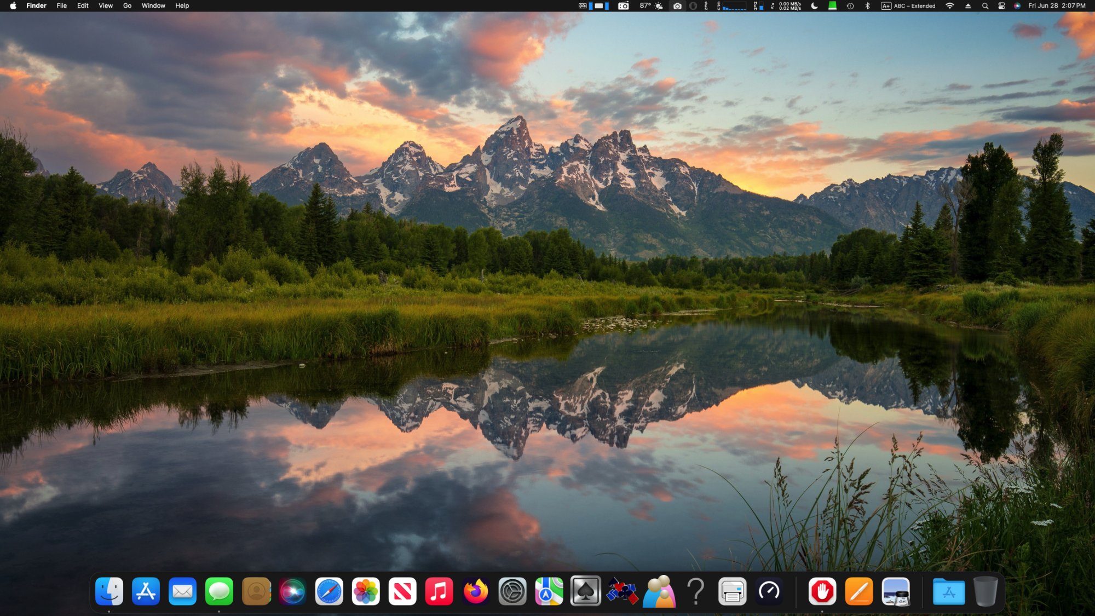Open the Photos app
The width and height of the screenshot is (1095, 616).
pyautogui.click(x=366, y=591)
